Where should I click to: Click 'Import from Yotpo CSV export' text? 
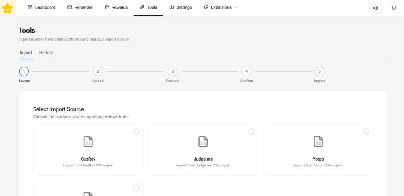[318, 165]
